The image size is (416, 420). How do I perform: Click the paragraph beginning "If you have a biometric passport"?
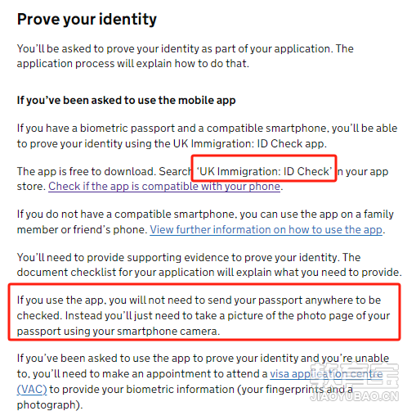[x=207, y=136]
